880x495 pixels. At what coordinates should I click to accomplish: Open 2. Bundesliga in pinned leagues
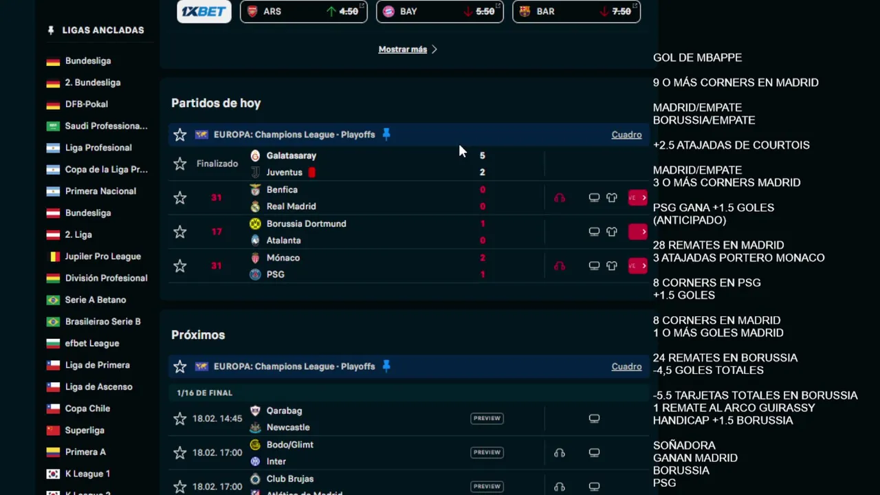93,82
